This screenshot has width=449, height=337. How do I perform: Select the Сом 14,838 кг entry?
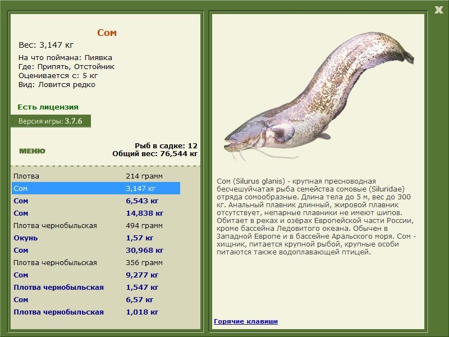[96, 213]
